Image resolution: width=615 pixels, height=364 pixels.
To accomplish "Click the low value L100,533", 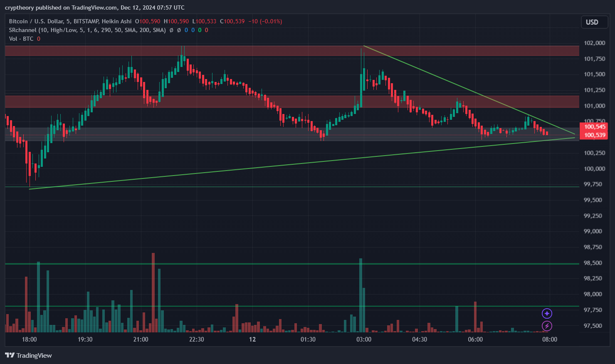I will [204, 21].
